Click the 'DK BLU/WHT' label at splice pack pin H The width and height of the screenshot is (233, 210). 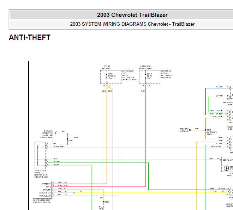[59, 147]
